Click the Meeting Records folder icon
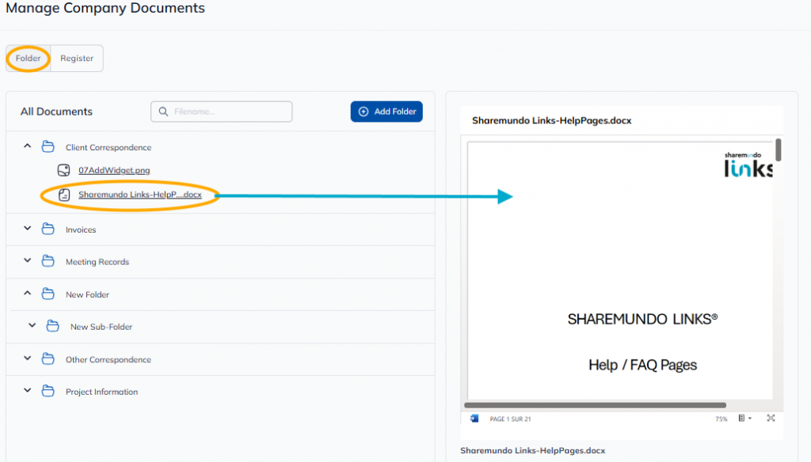This screenshot has height=462, width=811. tap(48, 261)
